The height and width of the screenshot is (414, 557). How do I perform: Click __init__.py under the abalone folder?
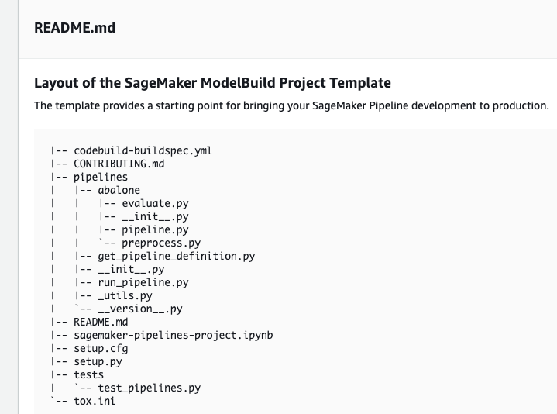click(x=155, y=216)
